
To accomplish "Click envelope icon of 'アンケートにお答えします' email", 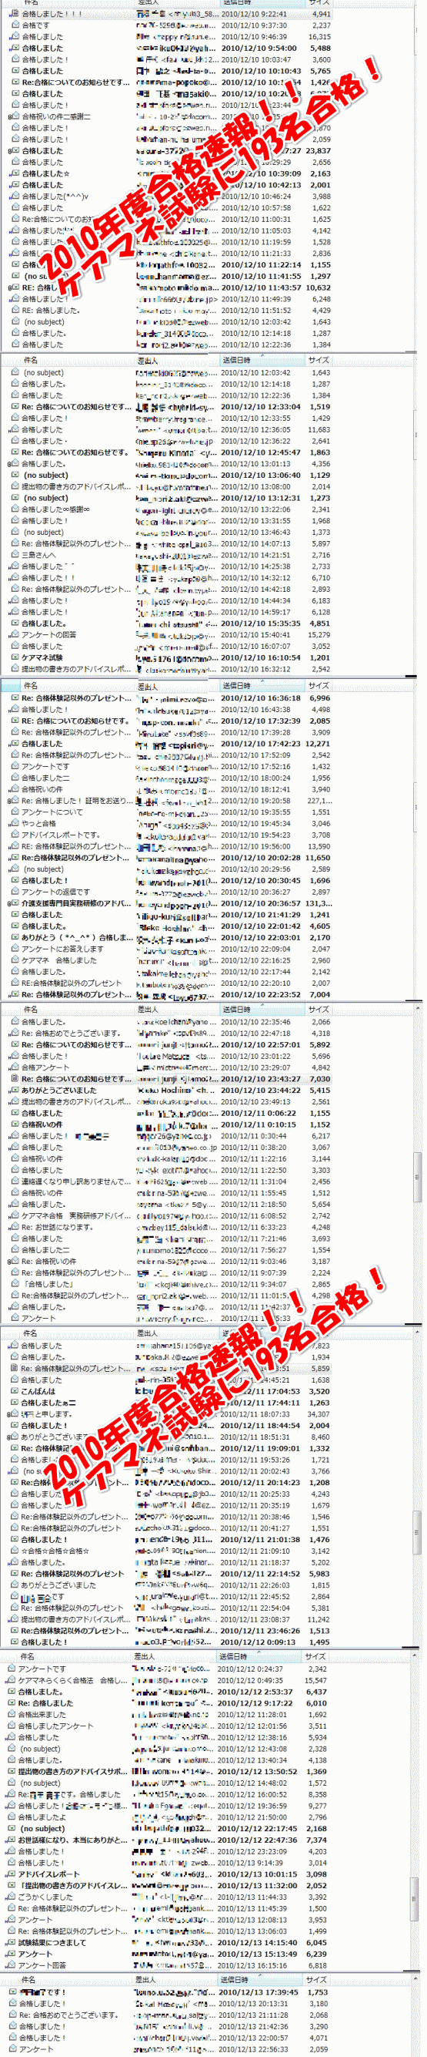I will [x=15, y=949].
